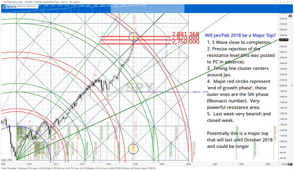Click the 2022 label on the date axis
The image size is (294, 171).
(x=189, y=164)
